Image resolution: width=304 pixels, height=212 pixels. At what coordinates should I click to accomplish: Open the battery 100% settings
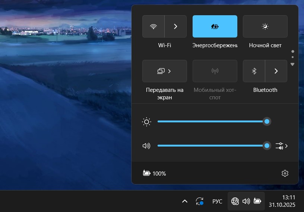pos(155,173)
